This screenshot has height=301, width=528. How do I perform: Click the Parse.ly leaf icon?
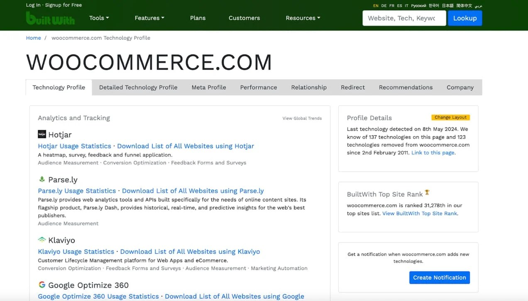pos(42,179)
